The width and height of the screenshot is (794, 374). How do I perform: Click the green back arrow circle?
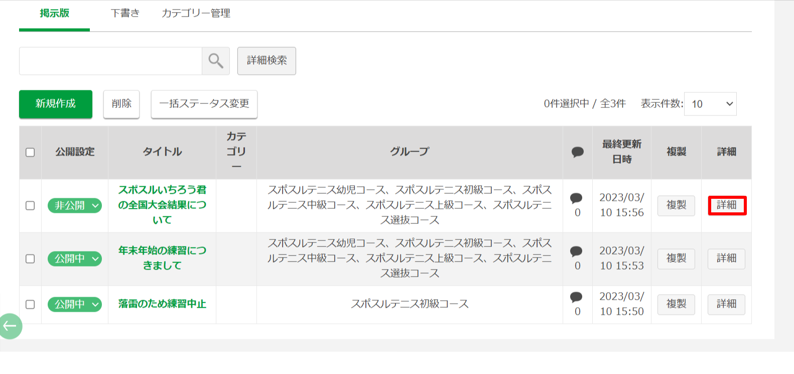point(10,326)
